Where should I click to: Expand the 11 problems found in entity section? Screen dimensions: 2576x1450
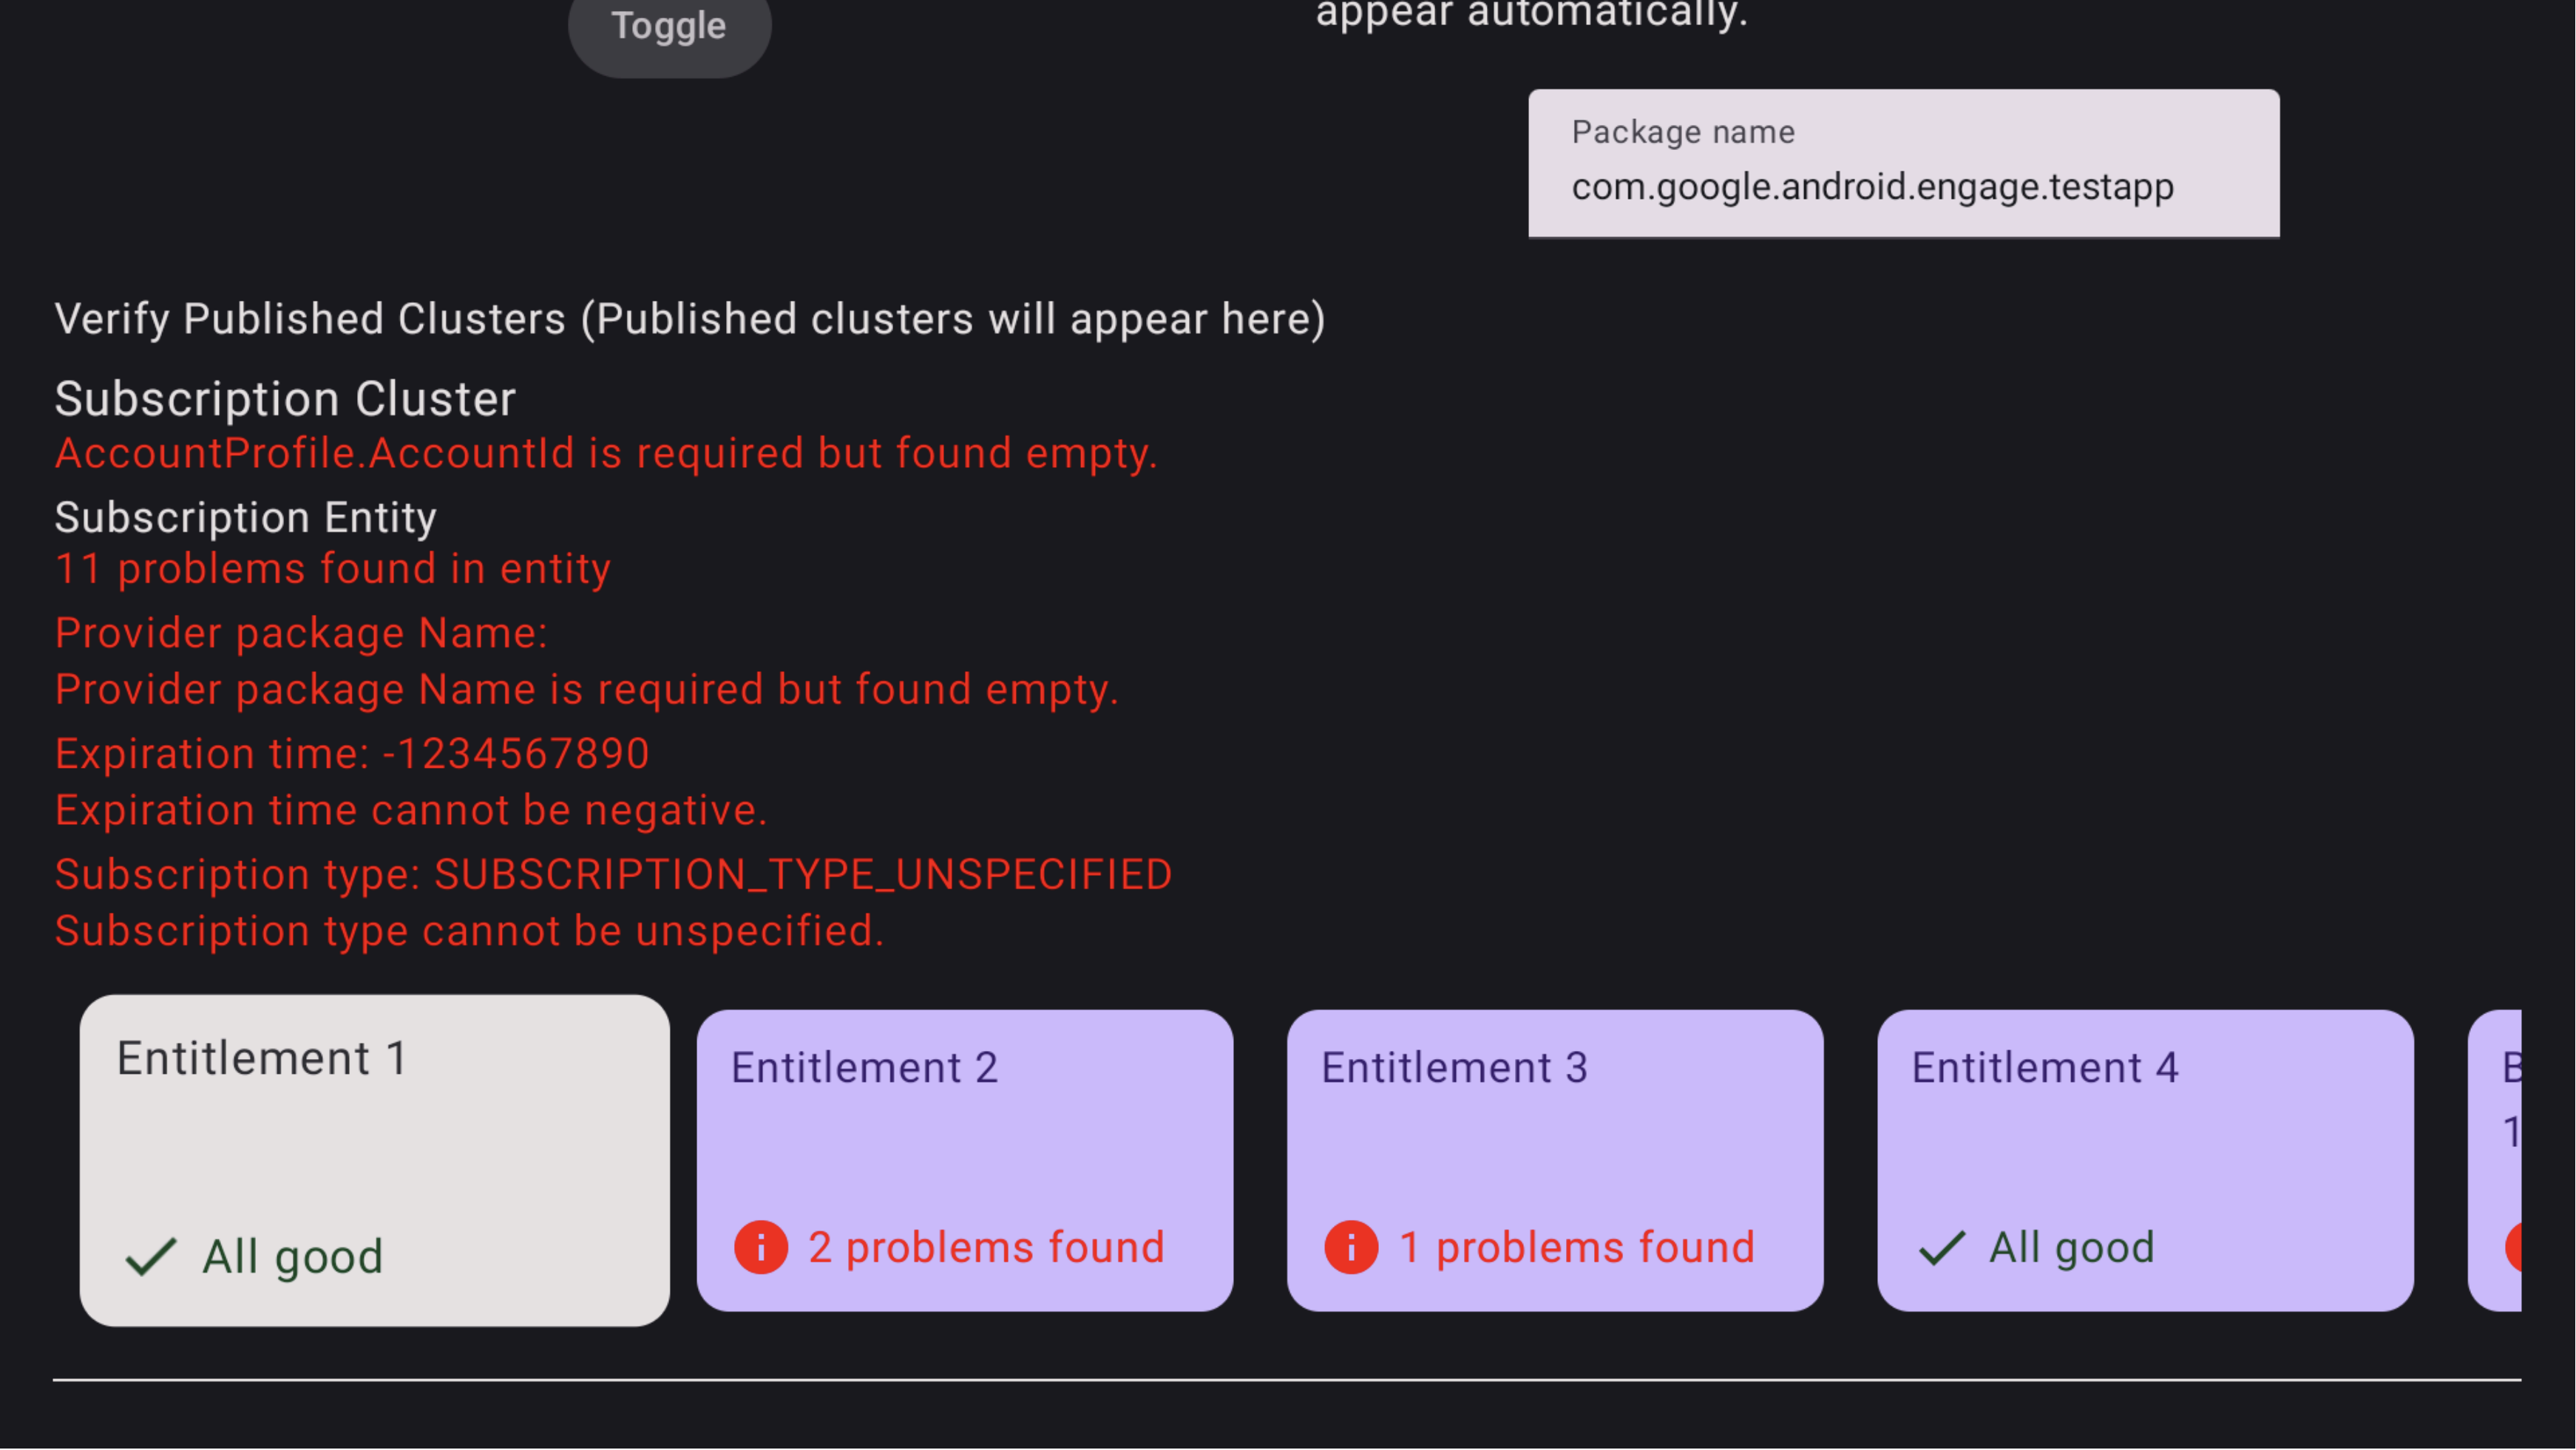(x=333, y=568)
